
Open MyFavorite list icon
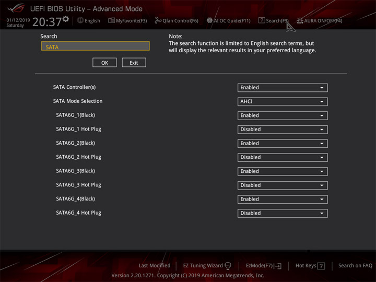point(111,20)
